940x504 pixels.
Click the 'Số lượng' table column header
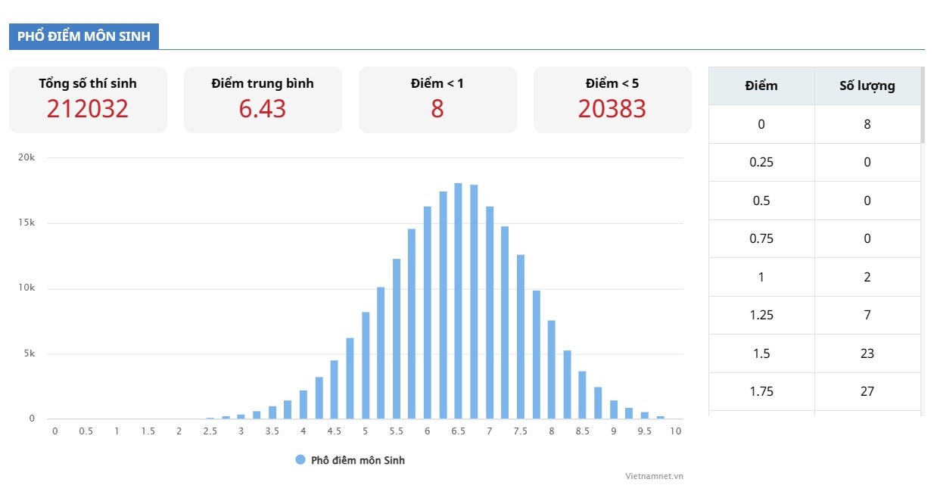click(x=867, y=86)
